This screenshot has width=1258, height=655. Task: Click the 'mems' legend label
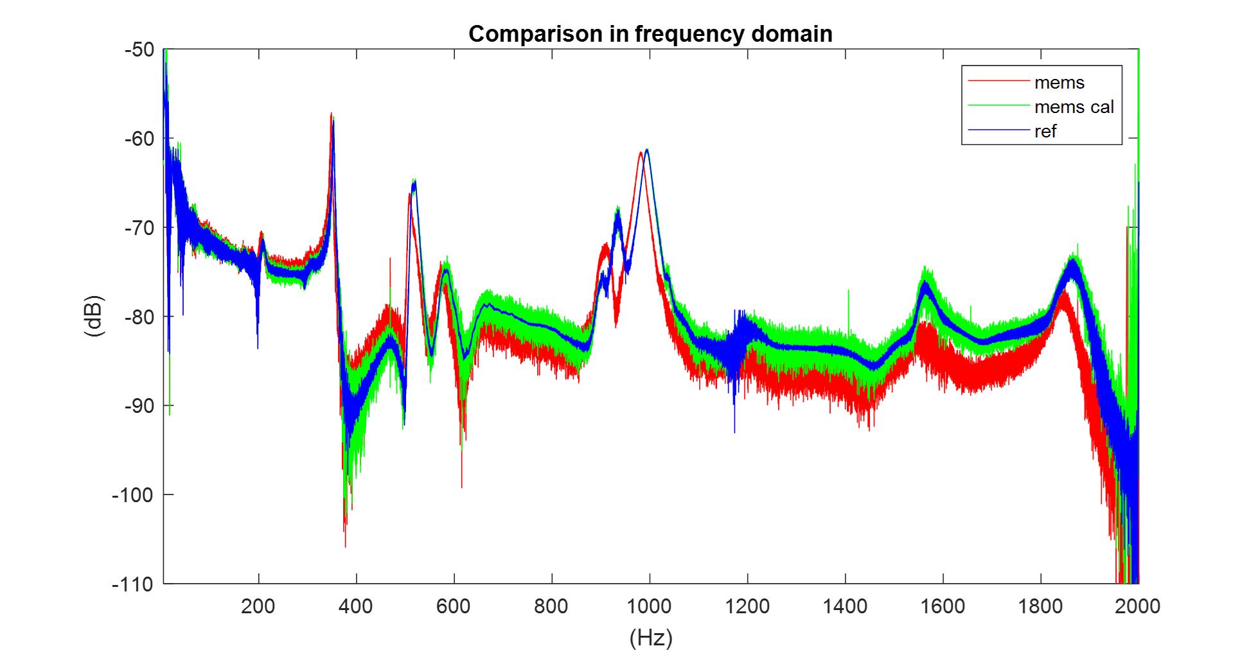1059,83
